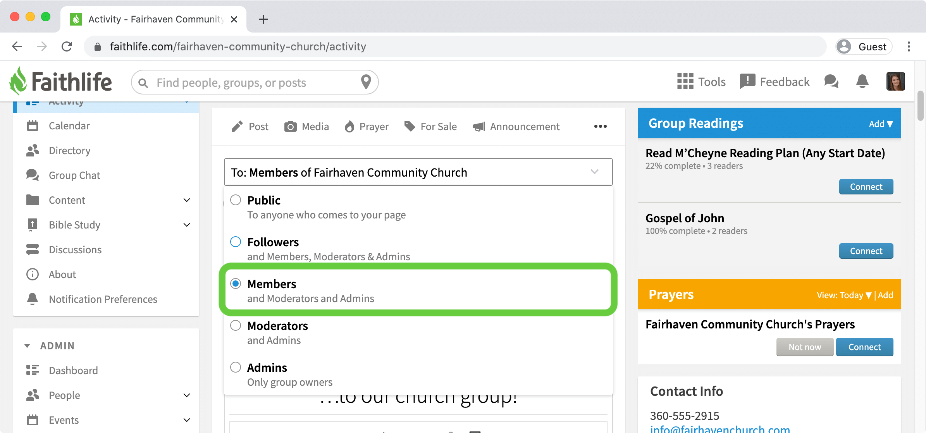
Task: Click the camera Media icon
Action: [291, 127]
